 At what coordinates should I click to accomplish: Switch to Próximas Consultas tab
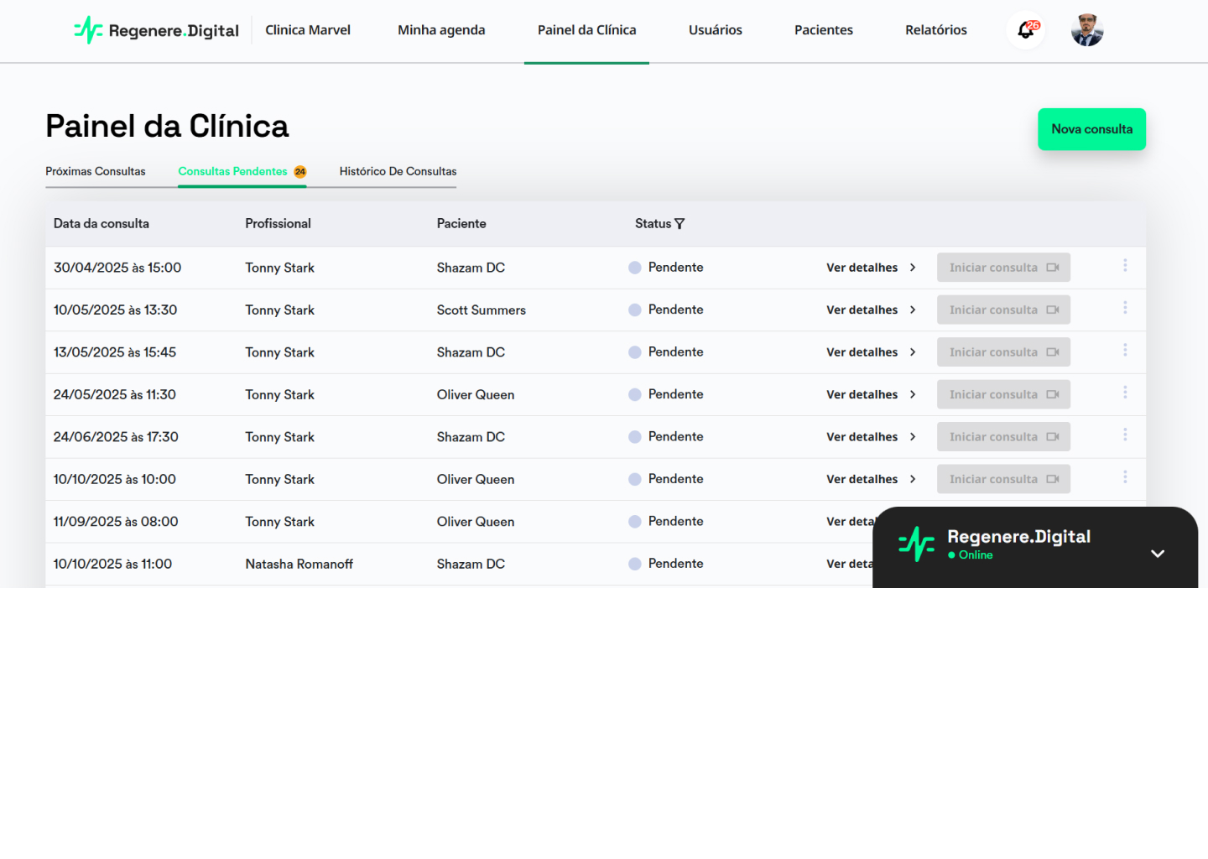[96, 171]
